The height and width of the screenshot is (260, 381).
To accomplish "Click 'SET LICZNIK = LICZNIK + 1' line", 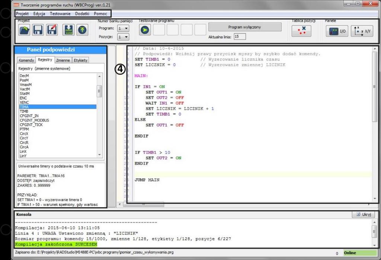I will [180, 109].
